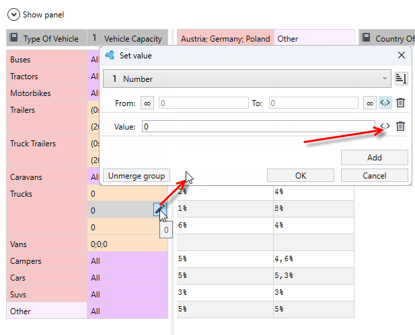Click the pencil edit icon in Trucks row
This screenshot has height=335, width=415.
tap(160, 209)
